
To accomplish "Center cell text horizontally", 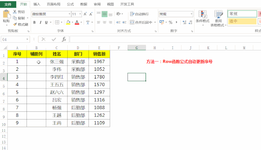I will [104, 22].
